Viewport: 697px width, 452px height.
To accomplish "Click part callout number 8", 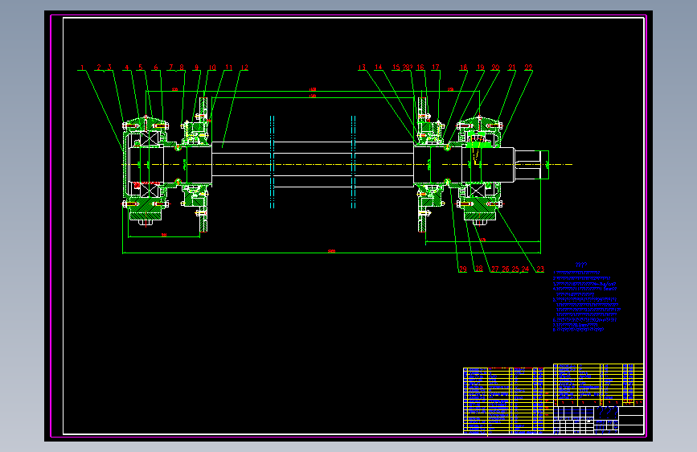I will (182, 68).
